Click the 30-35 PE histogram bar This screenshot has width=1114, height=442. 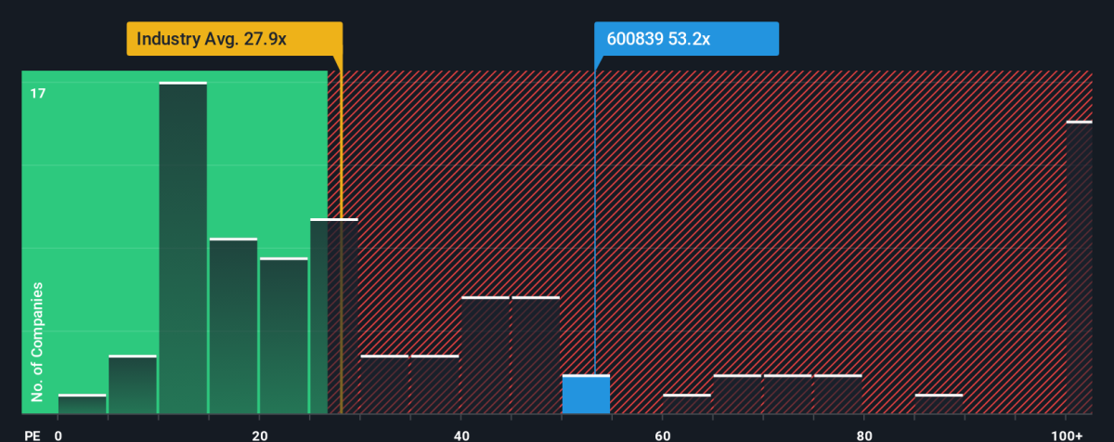[x=384, y=384]
